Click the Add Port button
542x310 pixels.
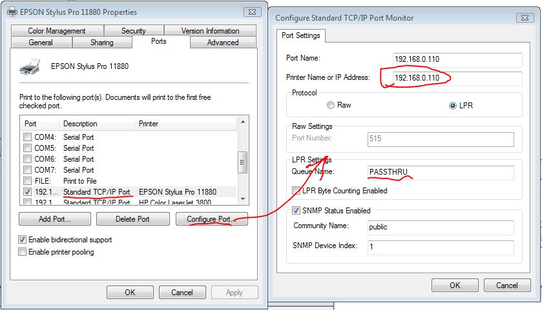point(55,219)
